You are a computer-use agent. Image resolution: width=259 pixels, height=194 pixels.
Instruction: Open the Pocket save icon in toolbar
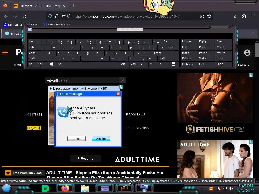coord(234,16)
